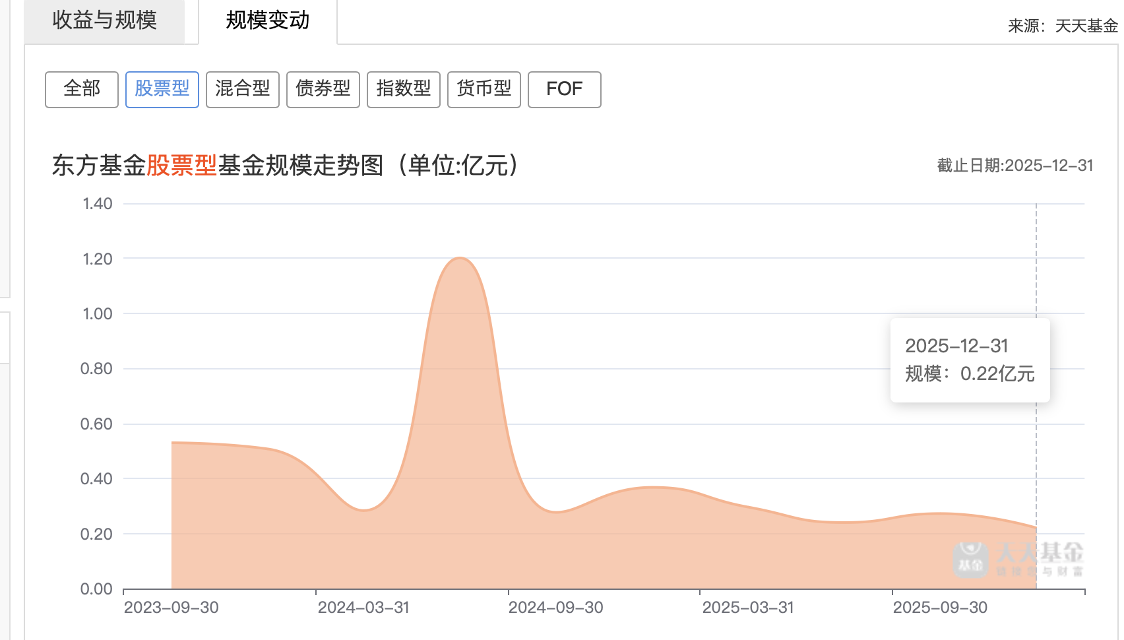The height and width of the screenshot is (640, 1124).
Task: Click the 2024-03-31 x-axis date label
Action: (363, 608)
